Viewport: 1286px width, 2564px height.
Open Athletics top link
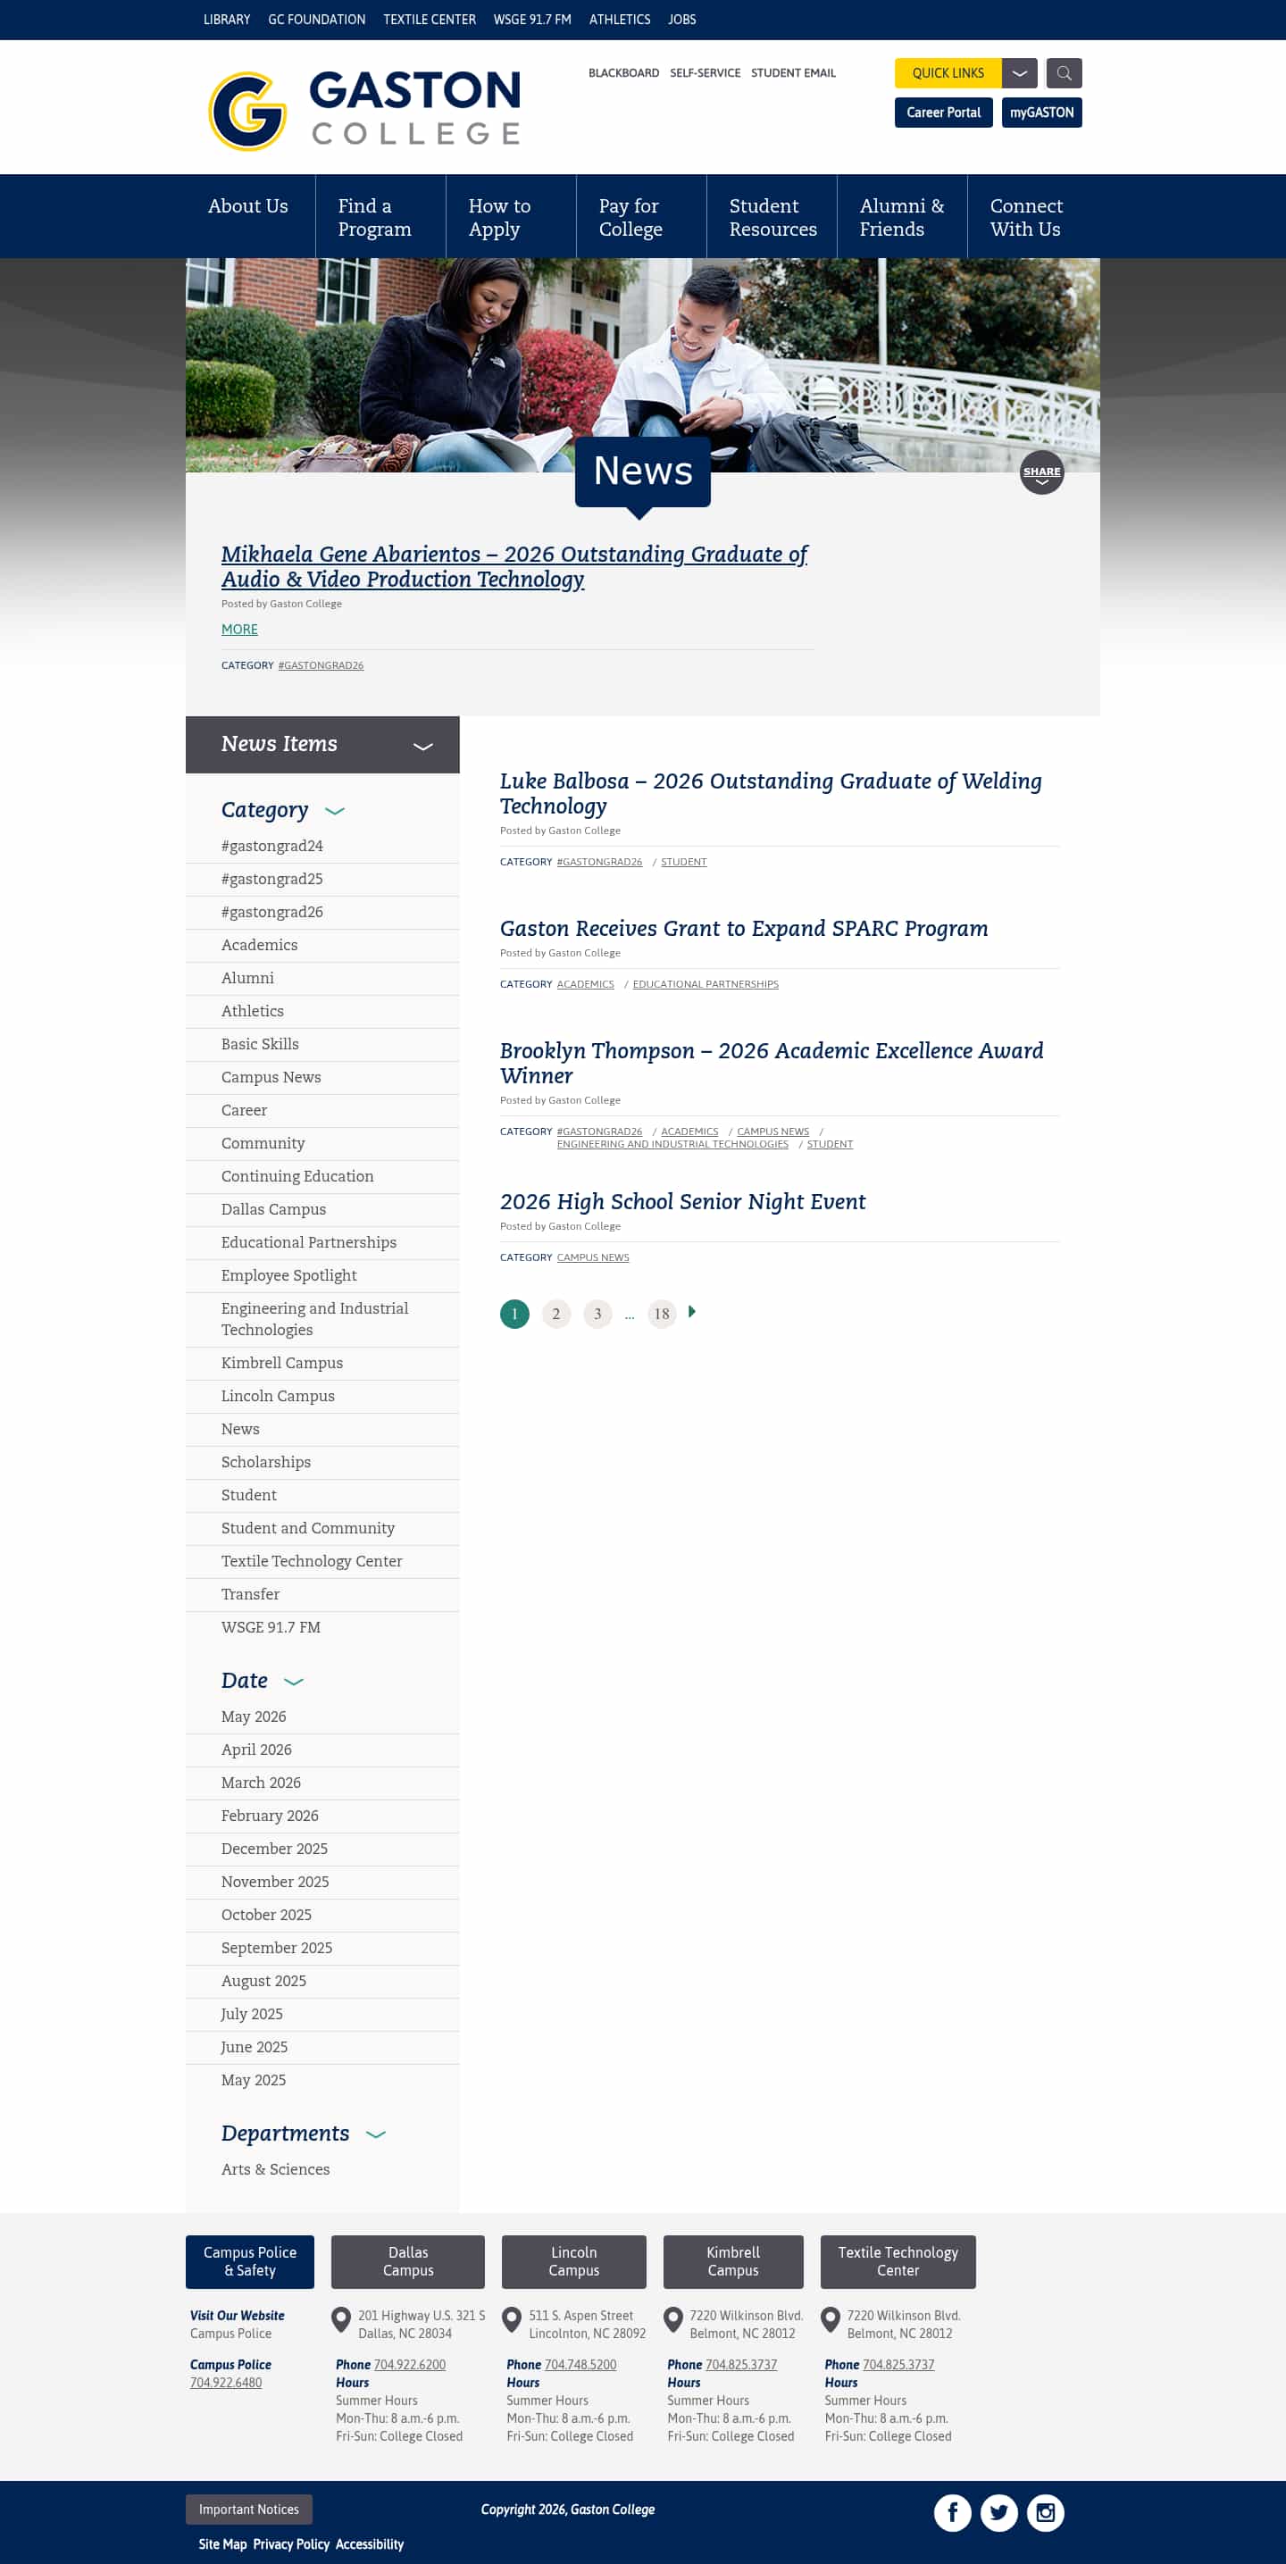pos(619,19)
